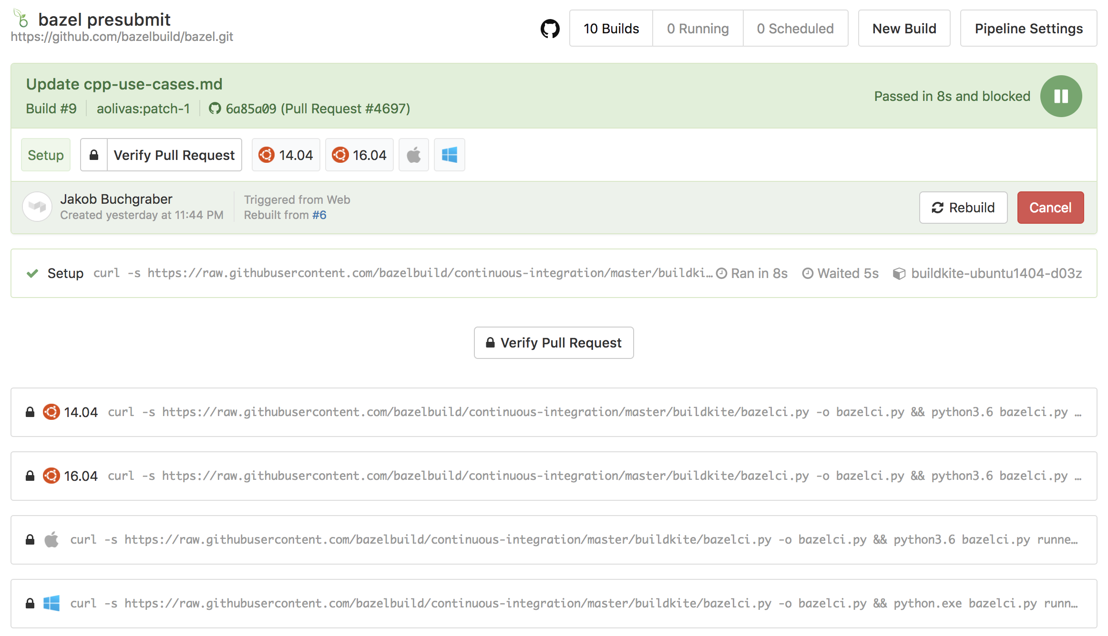Unblock the centered Verify Pull Request button
The width and height of the screenshot is (1108, 636).
tap(554, 343)
